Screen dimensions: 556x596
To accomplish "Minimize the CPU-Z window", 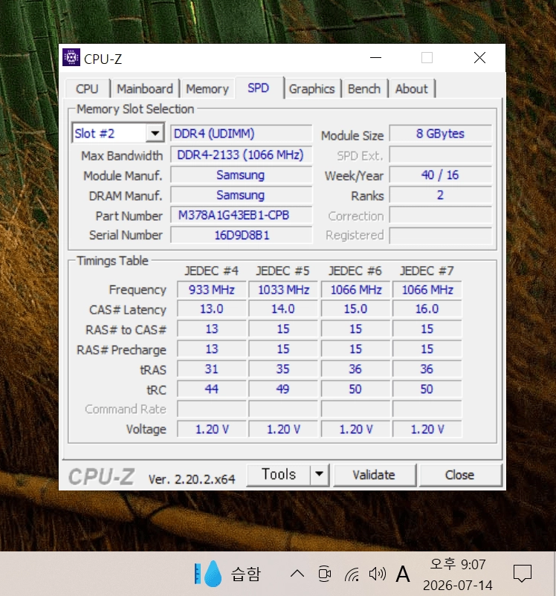I will point(375,58).
